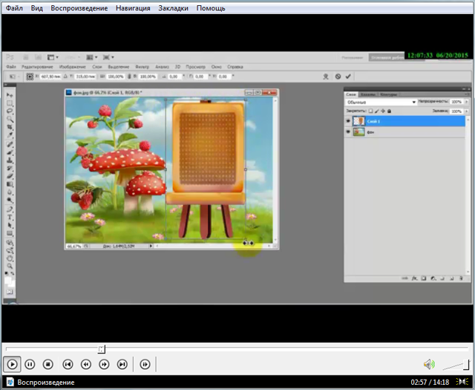The image size is (475, 390).
Task: Hide the Слой 1 layer via its eye icon
Action: [x=349, y=120]
